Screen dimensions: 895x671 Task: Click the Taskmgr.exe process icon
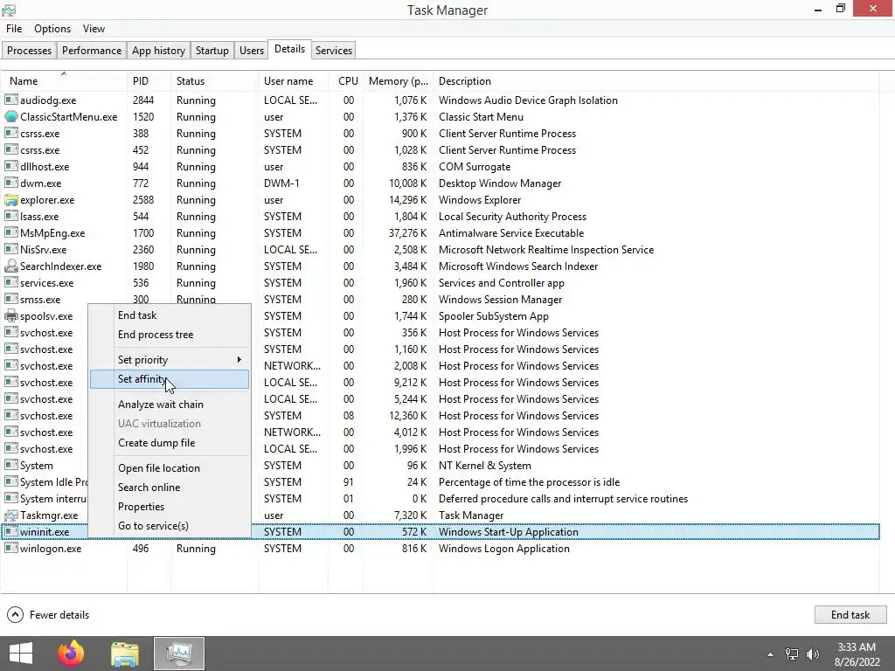coord(10,515)
